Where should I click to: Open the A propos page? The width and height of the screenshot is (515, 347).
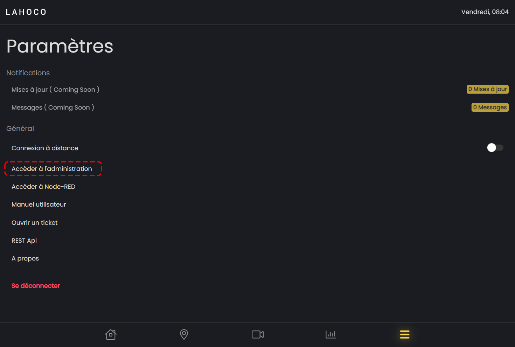[25, 258]
